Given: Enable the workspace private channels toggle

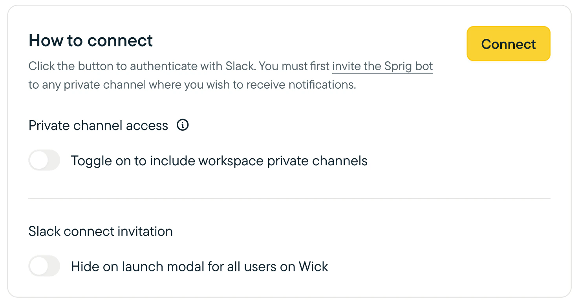Looking at the screenshot, I should 44,161.
